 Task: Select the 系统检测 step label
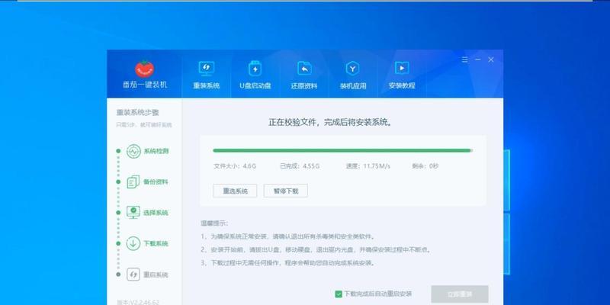pyautogui.click(x=156, y=151)
